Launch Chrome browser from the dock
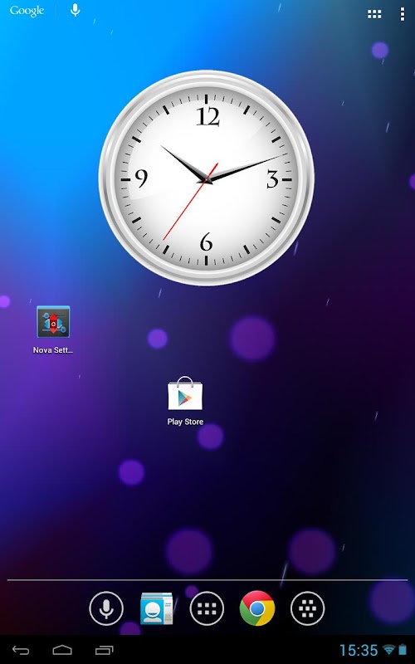This screenshot has height=664, width=415. tap(257, 608)
